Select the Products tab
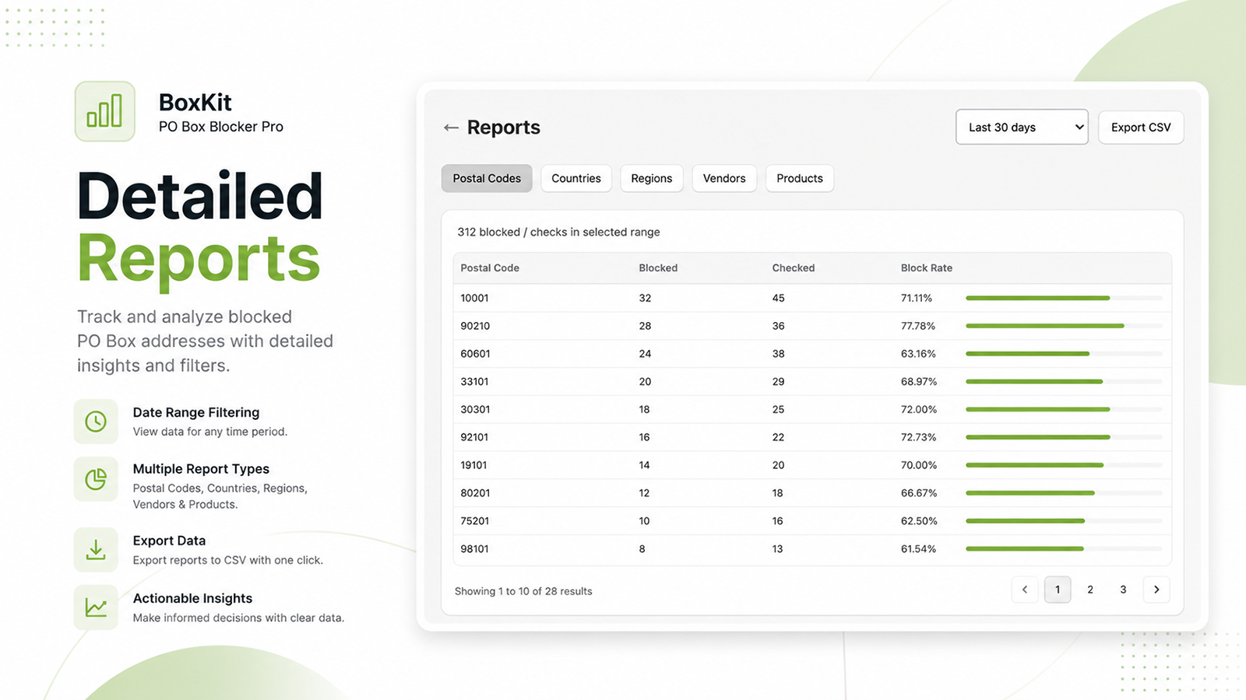 [x=800, y=178]
